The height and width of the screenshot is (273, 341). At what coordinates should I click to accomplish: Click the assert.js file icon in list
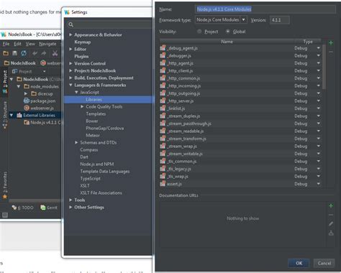click(163, 184)
